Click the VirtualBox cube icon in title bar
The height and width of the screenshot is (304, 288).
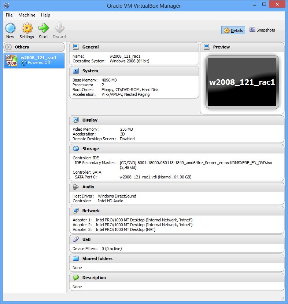[6, 6]
